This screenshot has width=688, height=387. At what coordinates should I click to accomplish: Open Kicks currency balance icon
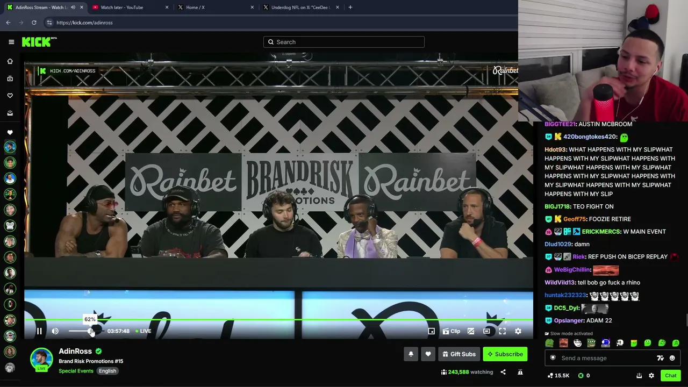[583, 376]
